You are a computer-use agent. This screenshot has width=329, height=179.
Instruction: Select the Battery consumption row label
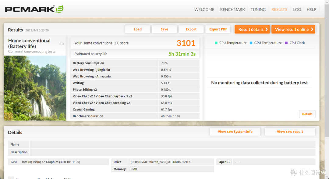[88, 63]
